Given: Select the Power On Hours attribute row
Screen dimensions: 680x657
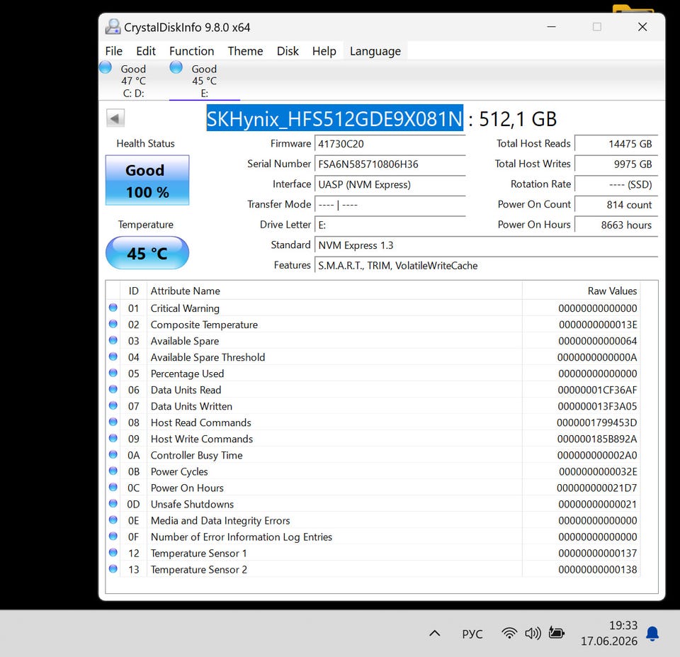Looking at the screenshot, I should click(x=373, y=488).
